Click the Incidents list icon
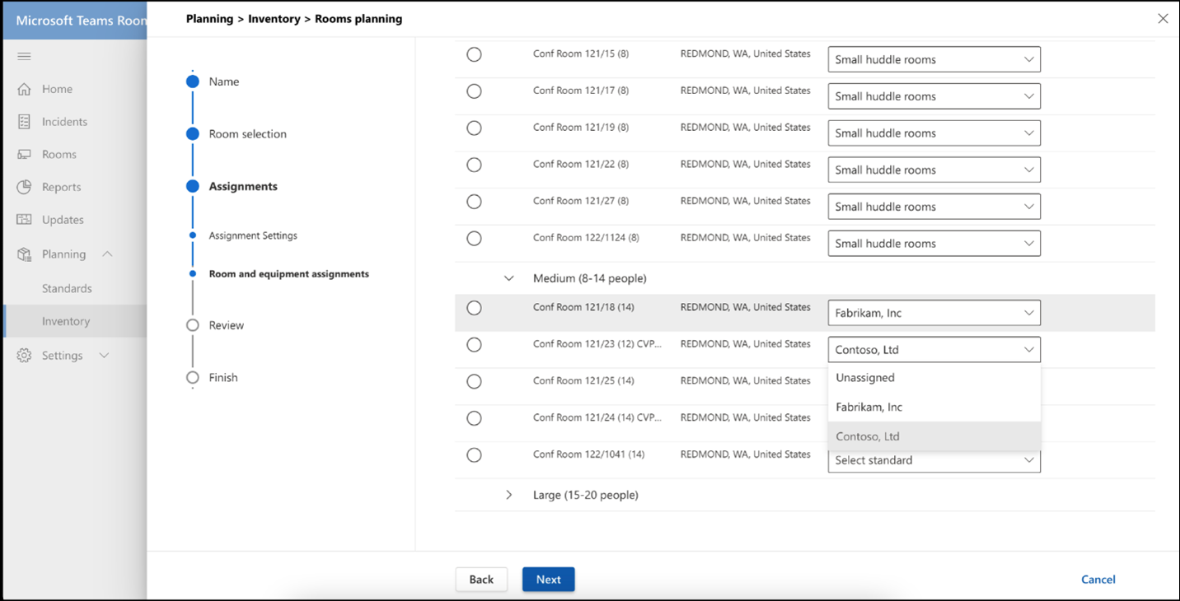This screenshot has width=1180, height=601. click(x=24, y=122)
